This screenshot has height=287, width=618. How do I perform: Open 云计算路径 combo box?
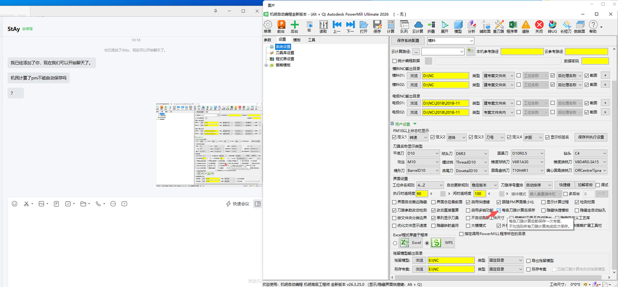coord(443,51)
